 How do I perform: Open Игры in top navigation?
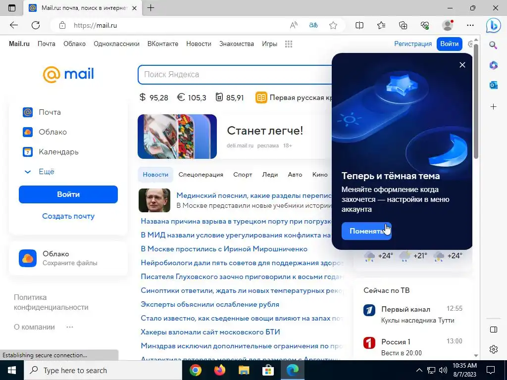(269, 44)
